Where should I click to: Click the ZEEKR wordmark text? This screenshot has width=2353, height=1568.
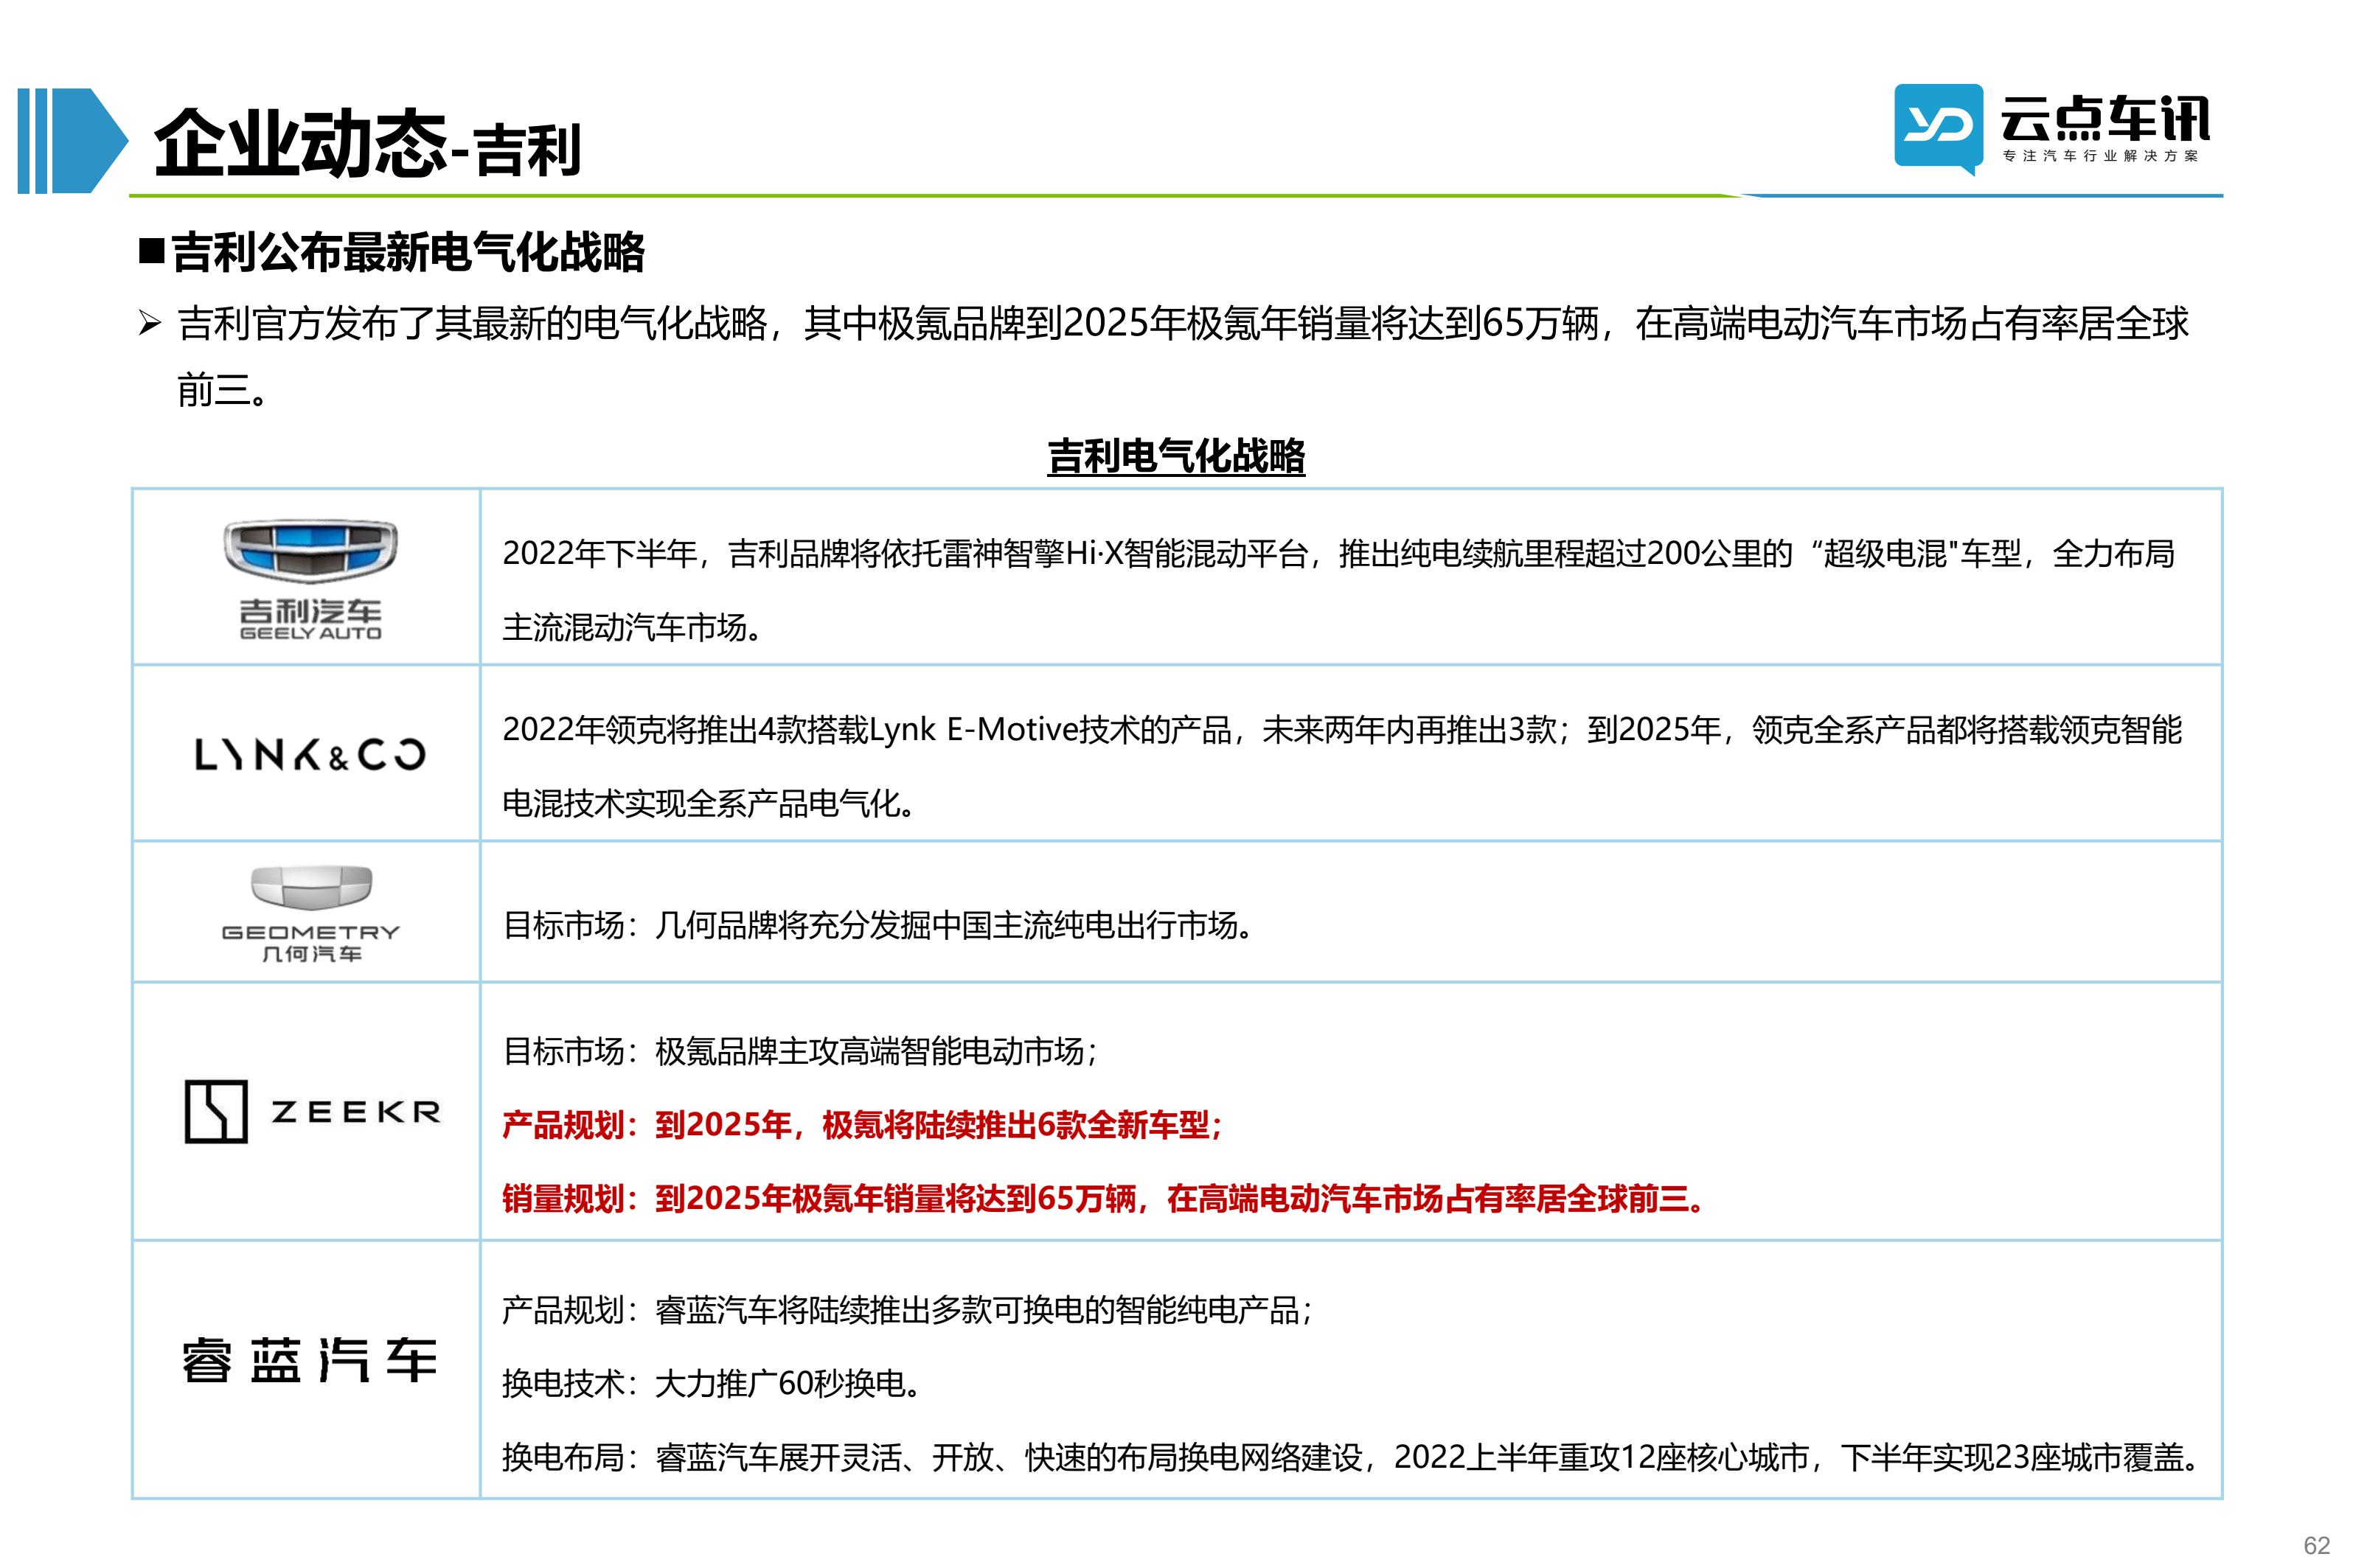(x=356, y=1112)
